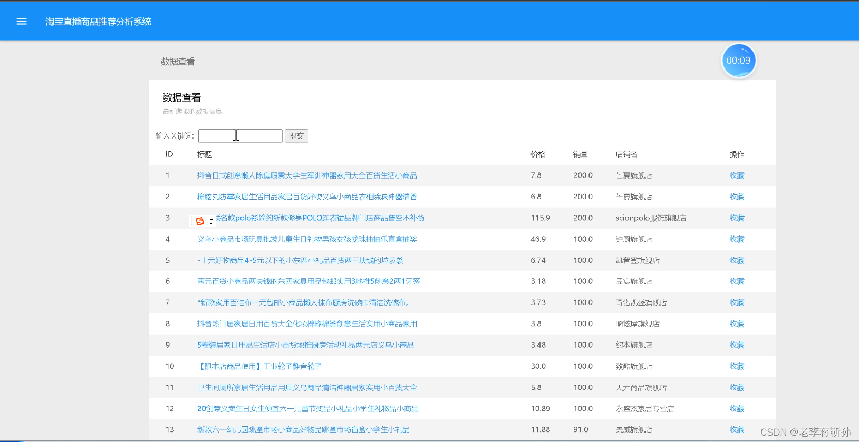Open row 10 link 限本店商品使用 工业轮子

259,366
